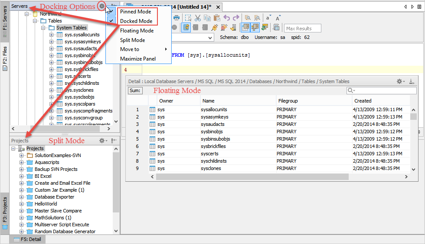Redo edit with purple forward arrow
This screenshot has height=244, width=425.
pyautogui.click(x=236, y=18)
